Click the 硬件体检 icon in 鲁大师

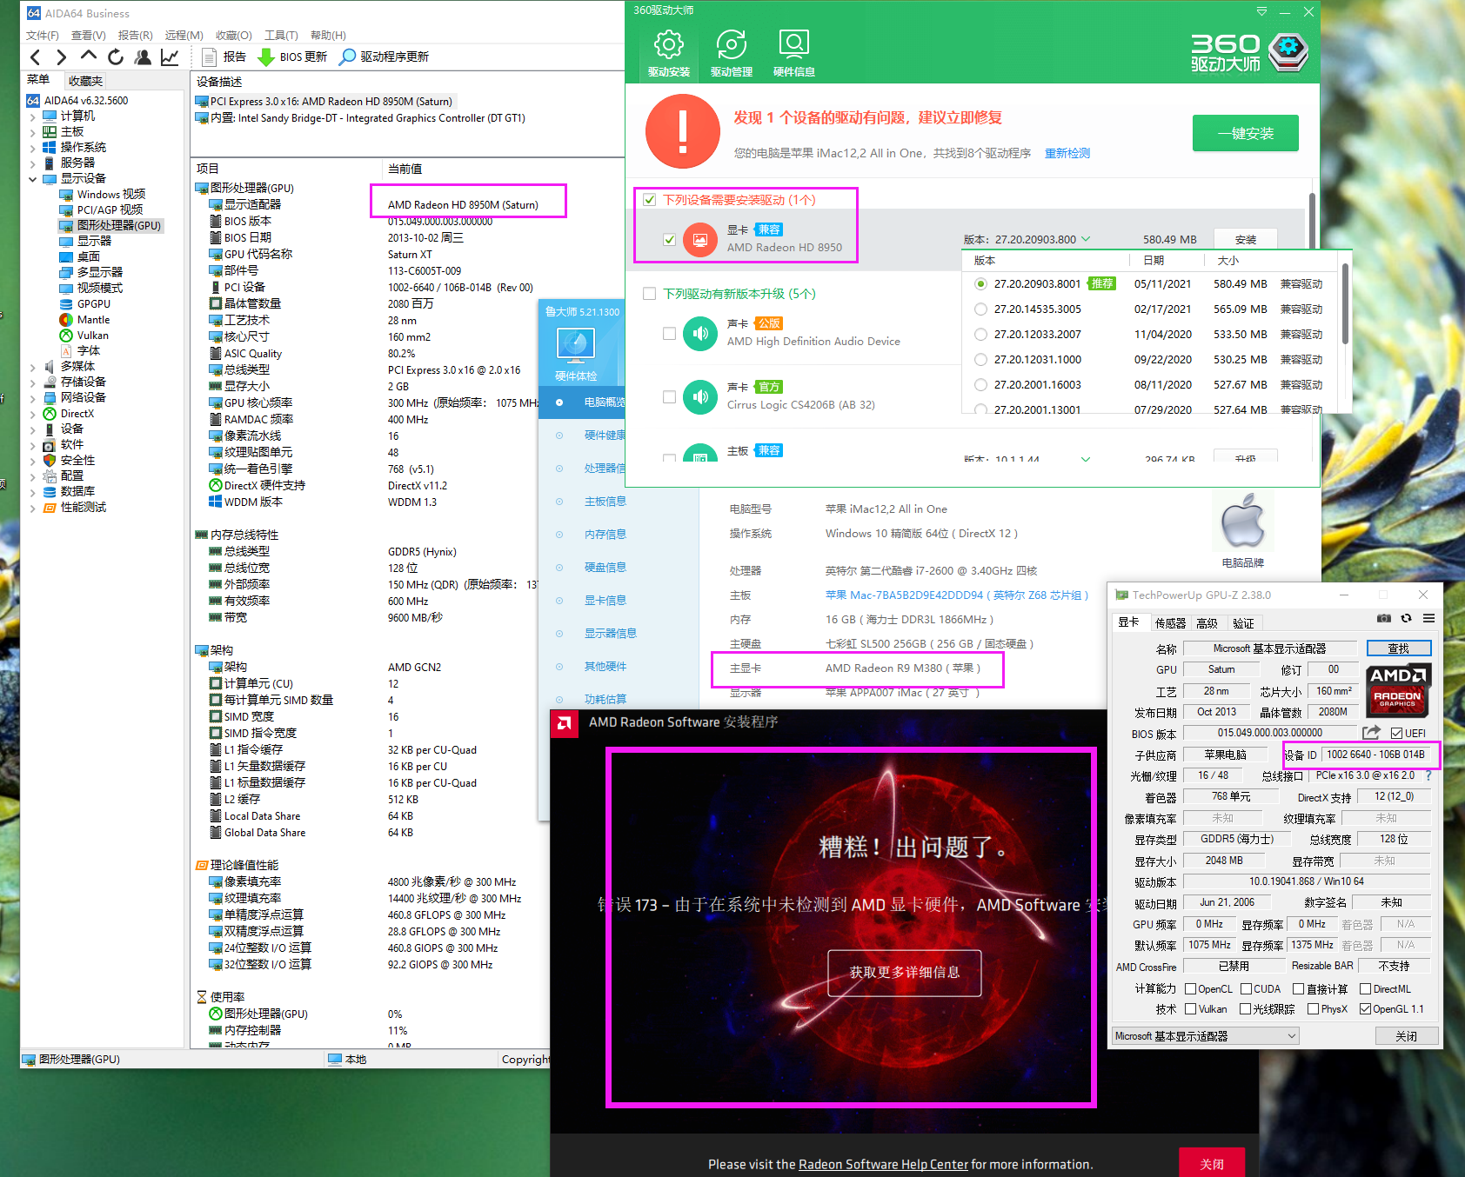[x=575, y=346]
